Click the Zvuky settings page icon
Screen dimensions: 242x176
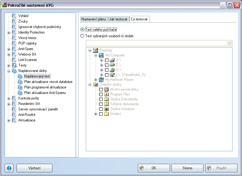pos(14,21)
